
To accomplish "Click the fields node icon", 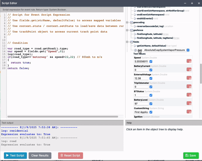I will pos(131,42).
